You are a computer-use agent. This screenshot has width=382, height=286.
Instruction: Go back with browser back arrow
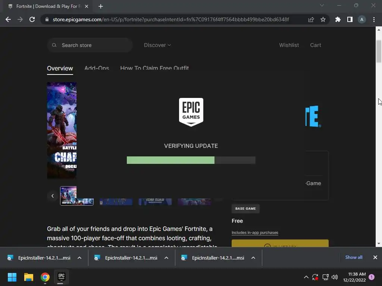pyautogui.click(x=8, y=19)
